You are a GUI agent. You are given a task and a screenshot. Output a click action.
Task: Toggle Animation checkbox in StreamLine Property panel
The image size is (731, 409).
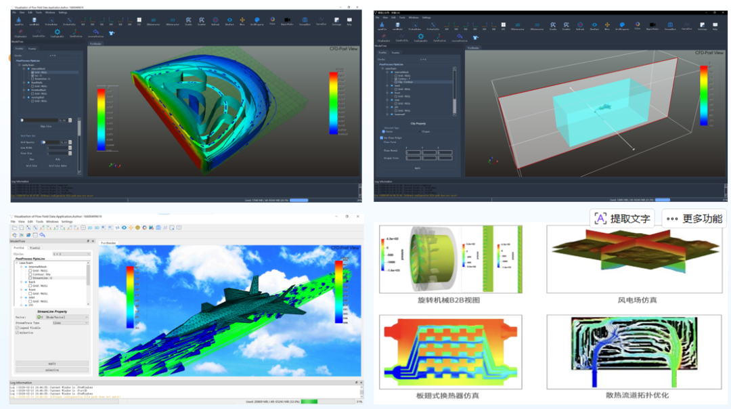[17, 332]
